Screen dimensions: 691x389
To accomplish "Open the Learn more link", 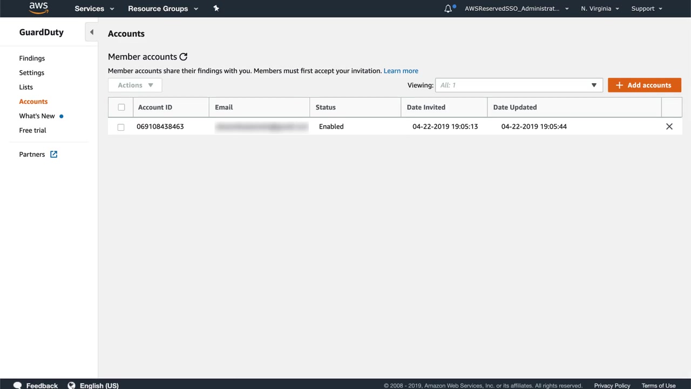I will (401, 71).
